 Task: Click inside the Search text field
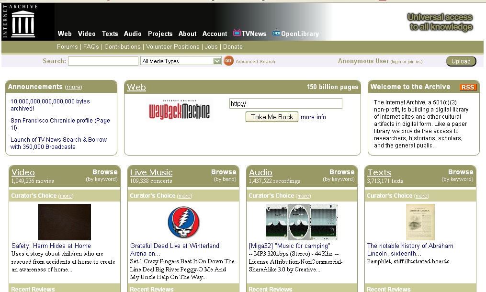[103, 61]
